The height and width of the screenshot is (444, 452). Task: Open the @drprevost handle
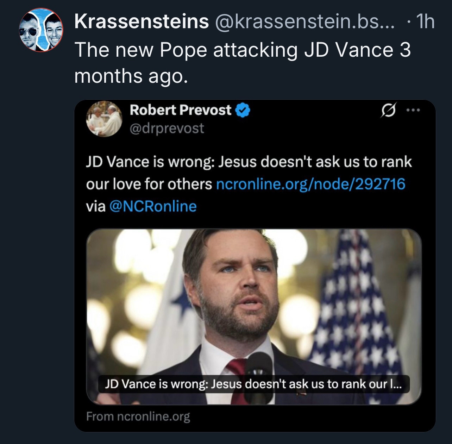click(167, 128)
